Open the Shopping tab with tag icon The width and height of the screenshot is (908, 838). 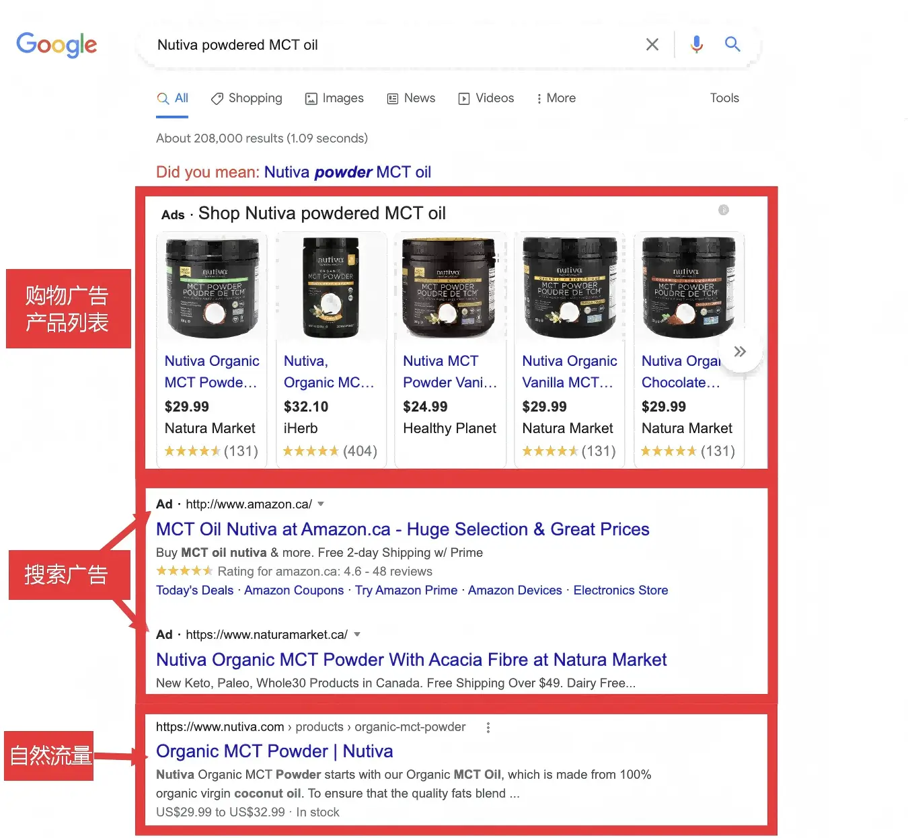point(247,98)
